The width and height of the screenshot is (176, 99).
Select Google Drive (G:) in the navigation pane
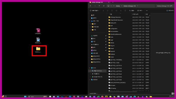(x=97, y=77)
